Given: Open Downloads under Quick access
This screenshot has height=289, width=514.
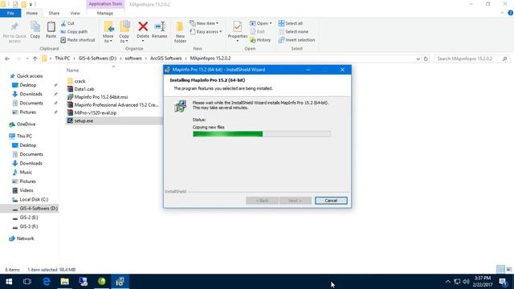Looking at the screenshot, I should coord(31,94).
